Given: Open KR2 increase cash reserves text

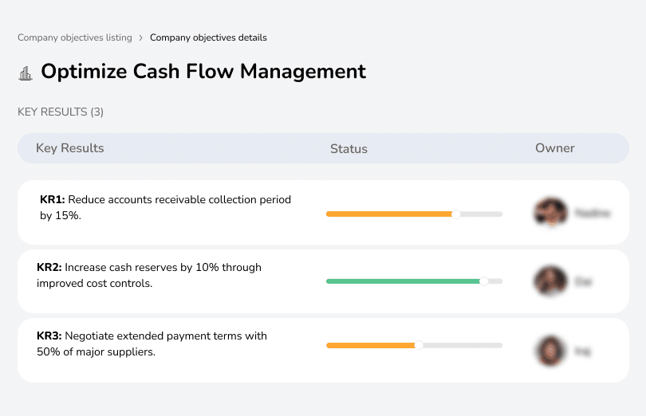Looking at the screenshot, I should tap(148, 275).
